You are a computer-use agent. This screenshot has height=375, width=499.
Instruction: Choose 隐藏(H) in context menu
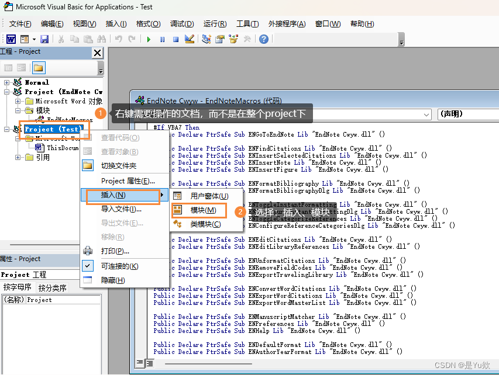[x=125, y=280]
